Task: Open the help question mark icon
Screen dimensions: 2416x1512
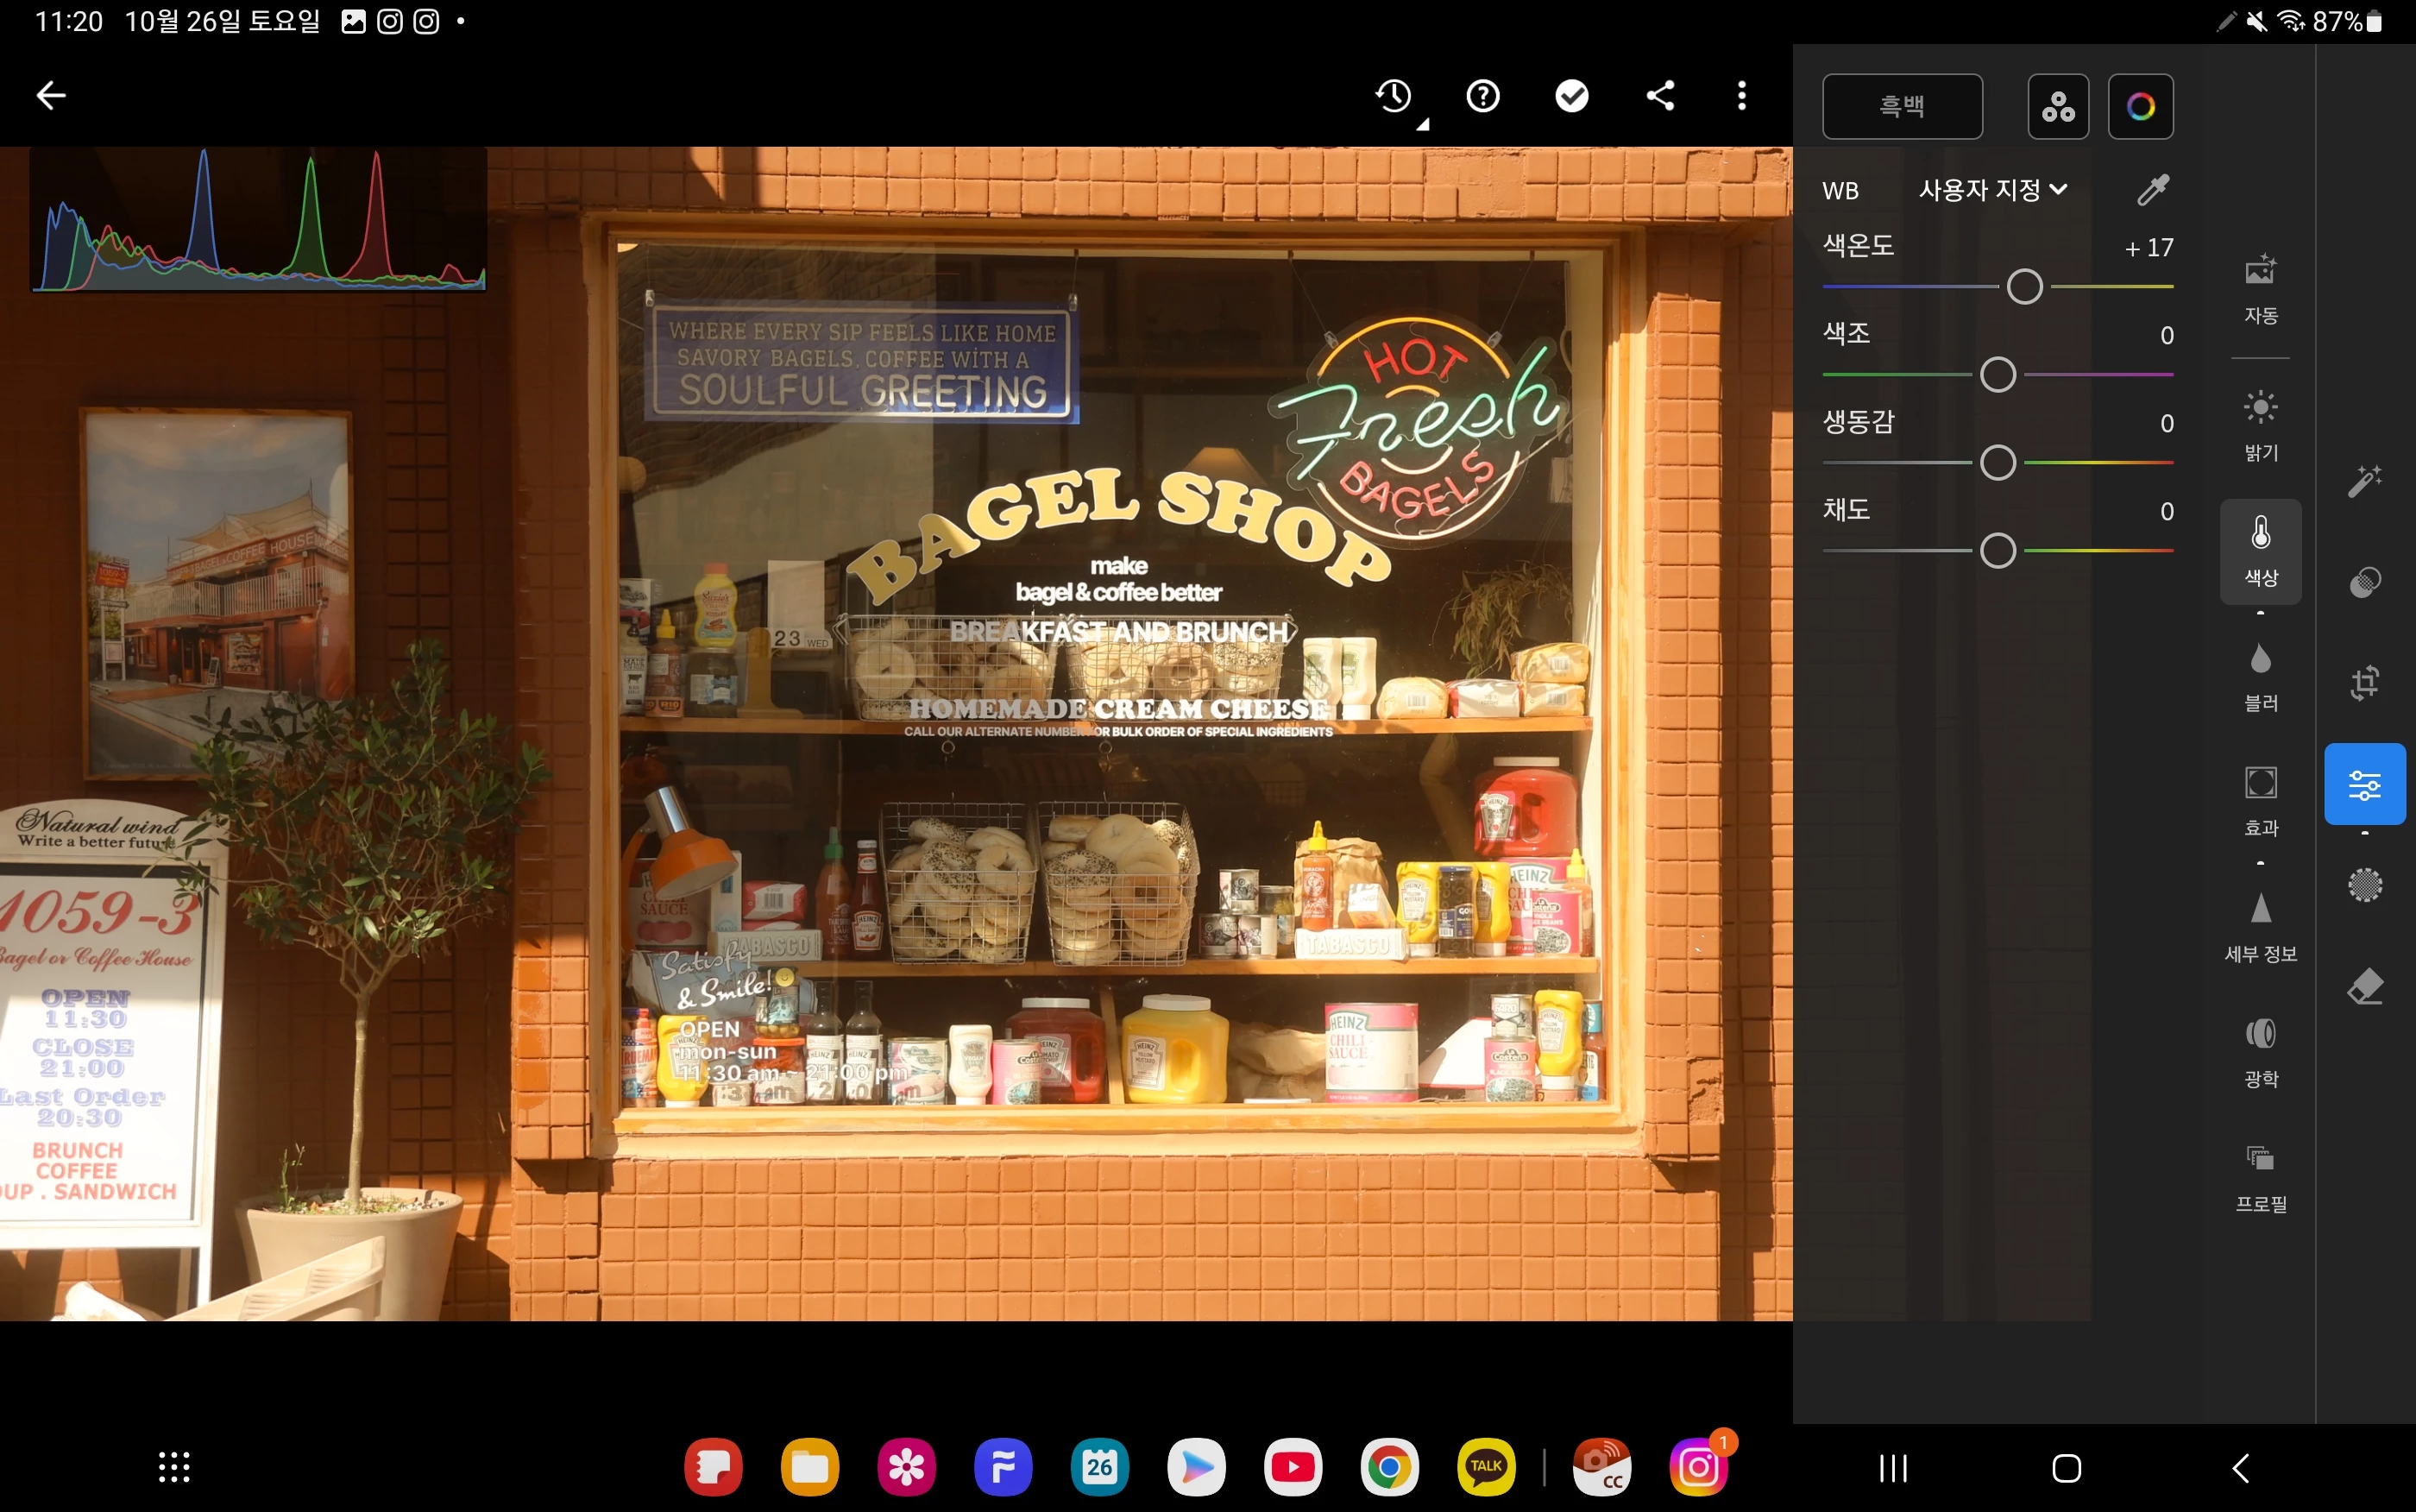Action: 1482,96
